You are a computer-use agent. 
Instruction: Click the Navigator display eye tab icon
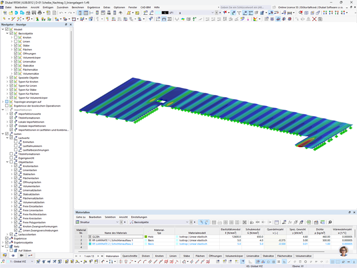coord(13,256)
